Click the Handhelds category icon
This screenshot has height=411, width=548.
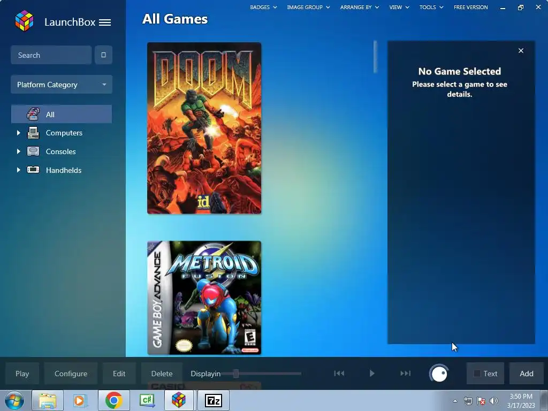33,170
